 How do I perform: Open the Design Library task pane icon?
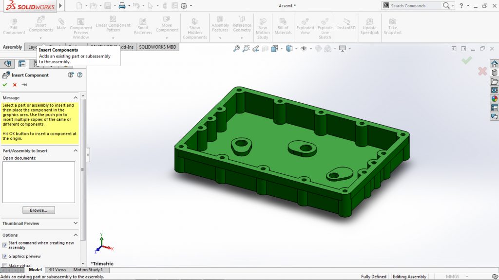(494, 73)
